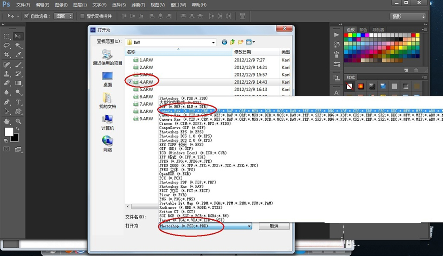
Task: Switch to the 导航器 panel tab
Action: click(x=378, y=29)
